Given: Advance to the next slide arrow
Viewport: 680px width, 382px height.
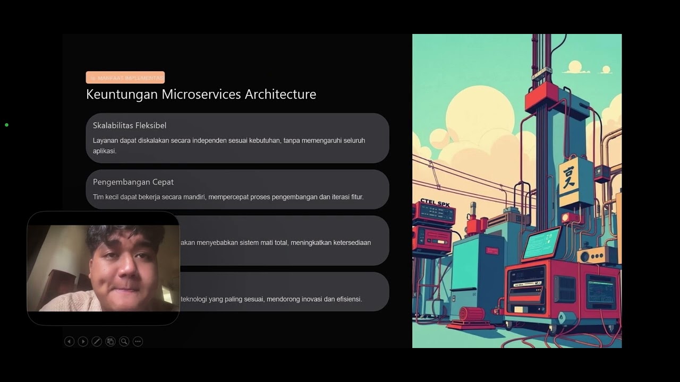Looking at the screenshot, I should 83,342.
